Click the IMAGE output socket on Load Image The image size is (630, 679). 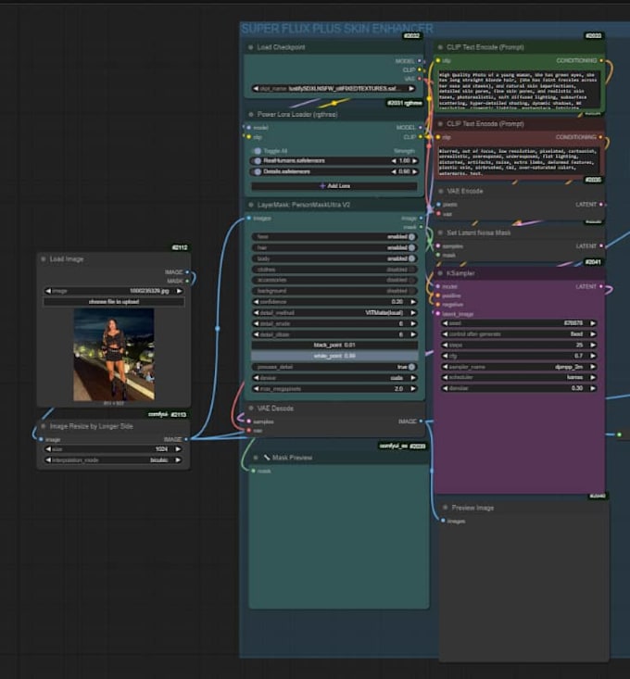click(187, 272)
